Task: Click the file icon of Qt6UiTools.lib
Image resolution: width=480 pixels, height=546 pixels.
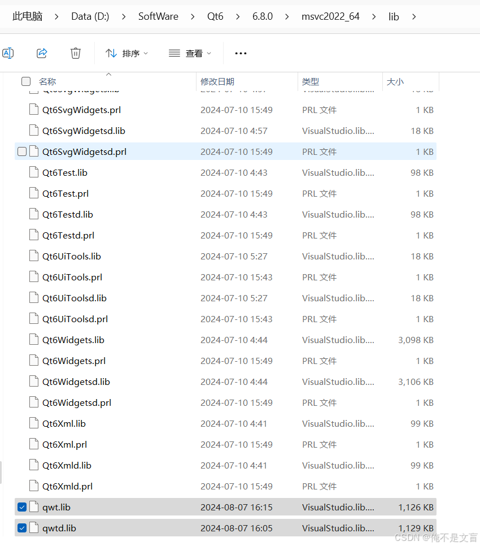Action: pos(34,255)
